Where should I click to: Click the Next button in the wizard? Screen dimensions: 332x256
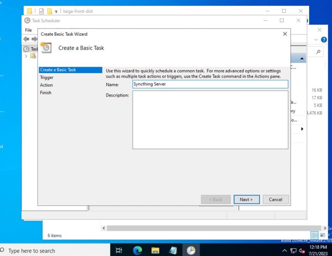point(246,199)
